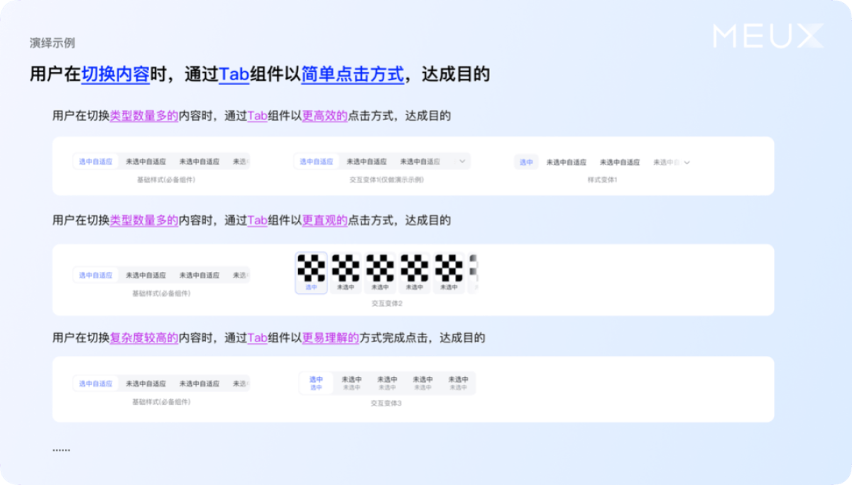Choose the last 未选中 tab in 交互变体3
Viewport: 852px width, 485px height.
click(458, 383)
